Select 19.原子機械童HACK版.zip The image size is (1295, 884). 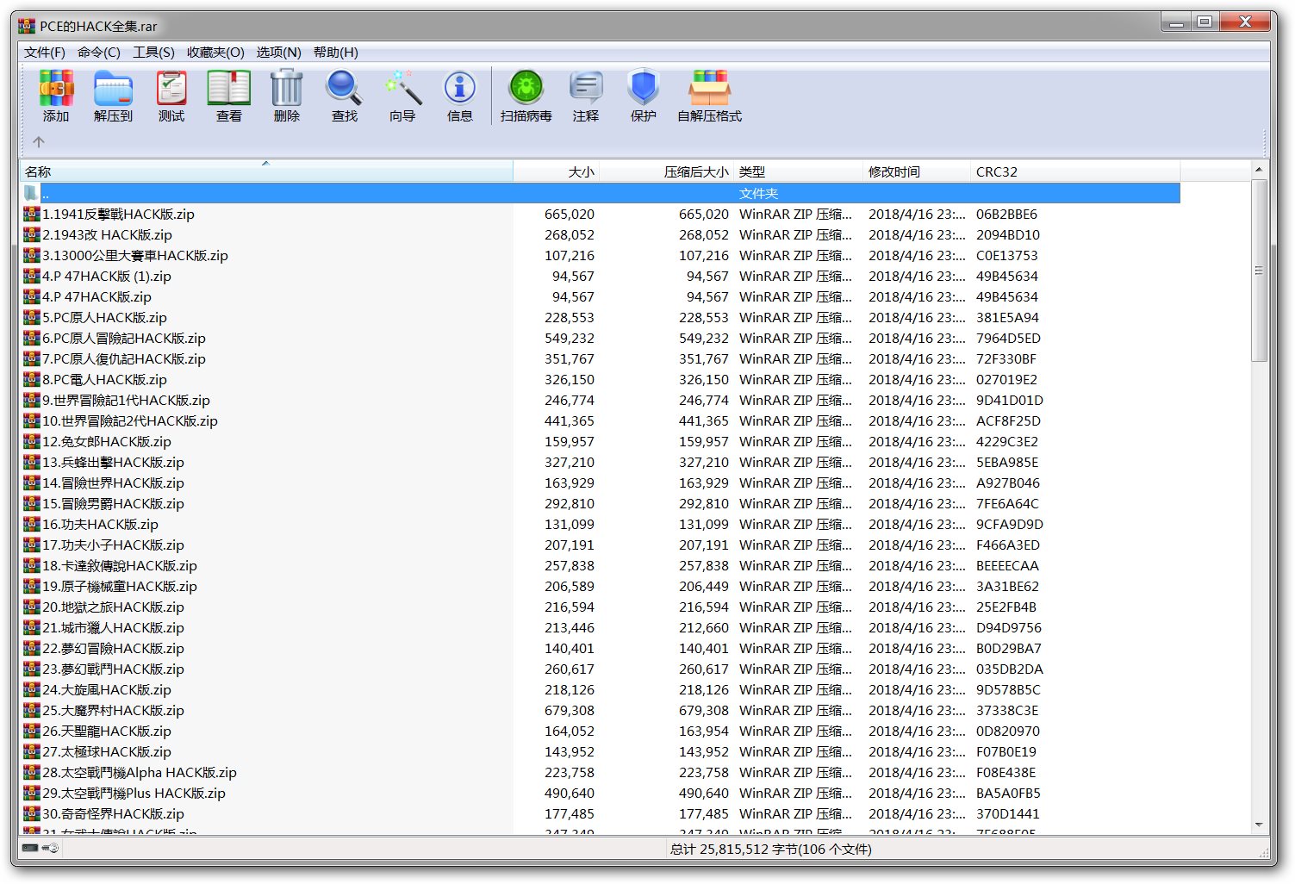(x=120, y=586)
